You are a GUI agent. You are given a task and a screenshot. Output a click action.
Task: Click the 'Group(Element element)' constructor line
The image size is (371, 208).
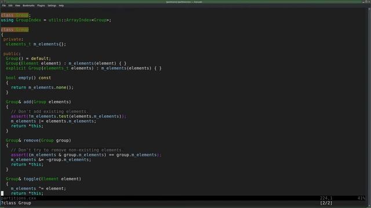[x=66, y=64]
